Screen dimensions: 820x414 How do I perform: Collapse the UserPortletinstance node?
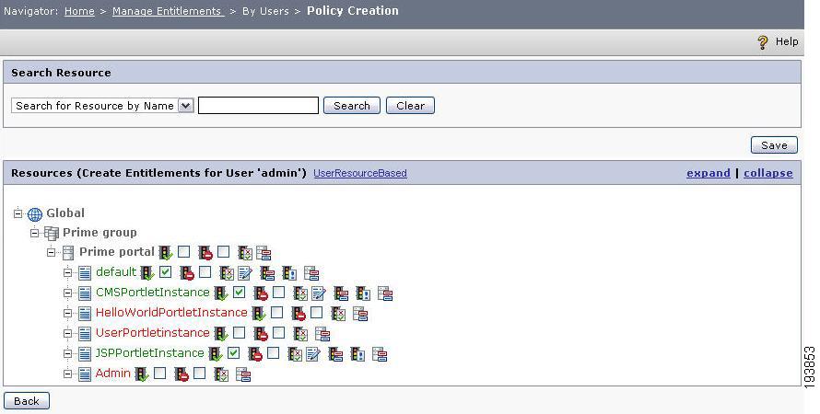[67, 333]
